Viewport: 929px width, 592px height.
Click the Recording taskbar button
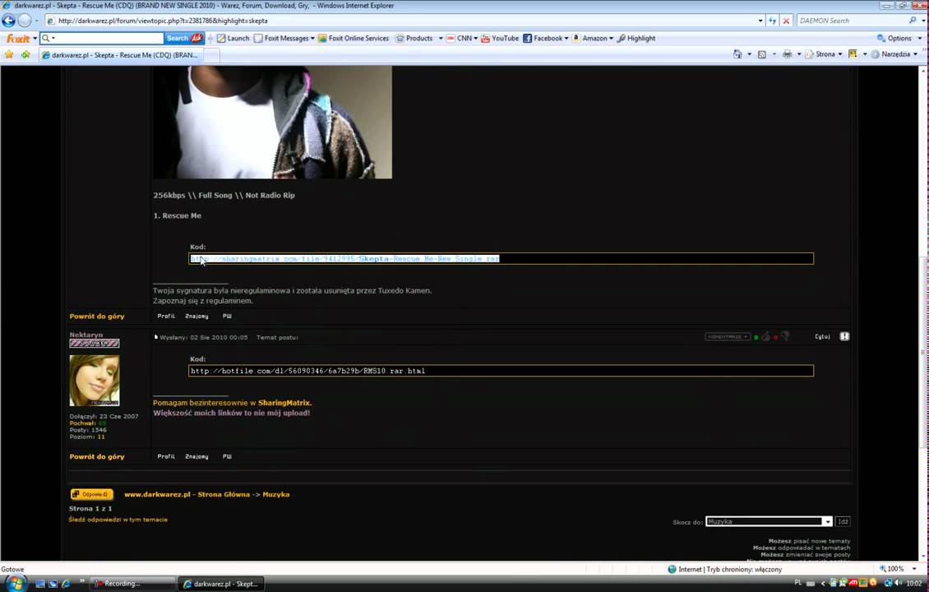pos(133,584)
